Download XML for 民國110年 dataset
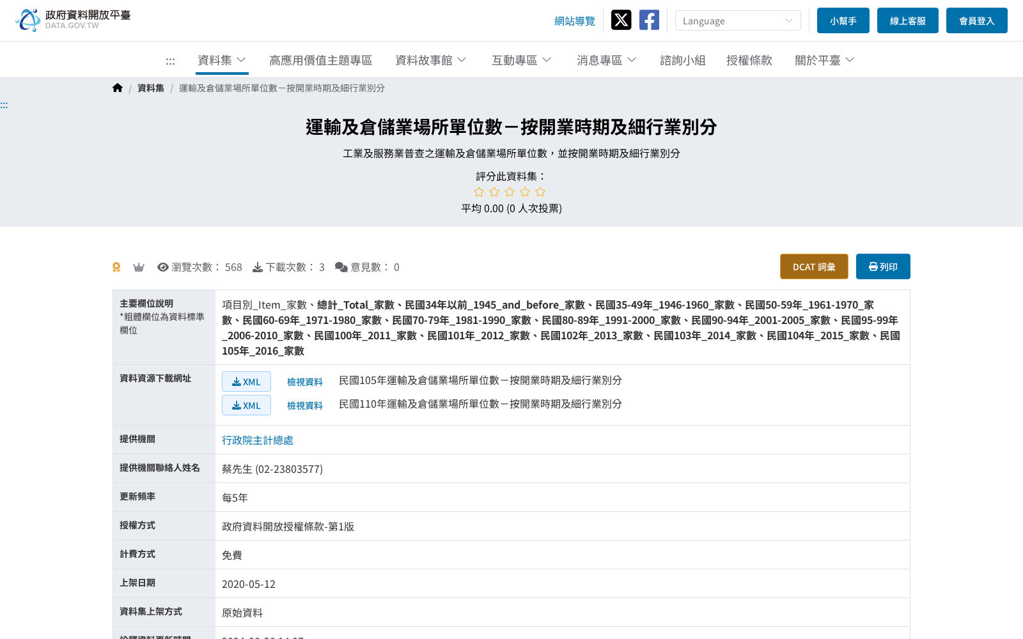This screenshot has height=639, width=1023. tap(246, 405)
